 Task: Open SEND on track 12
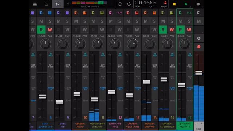[x=120, y=100]
